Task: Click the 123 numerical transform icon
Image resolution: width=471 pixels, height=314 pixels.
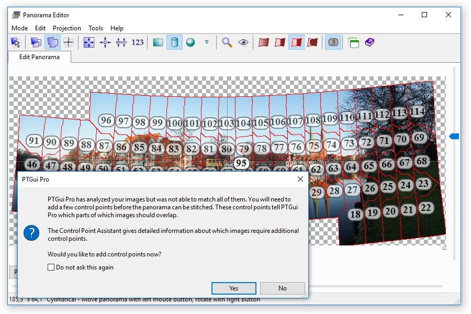Action: tap(138, 42)
